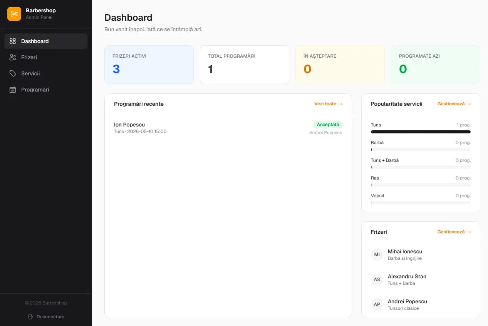Image resolution: width=488 pixels, height=326 pixels.
Task: Click the Programări calendar icon
Action: pos(13,90)
